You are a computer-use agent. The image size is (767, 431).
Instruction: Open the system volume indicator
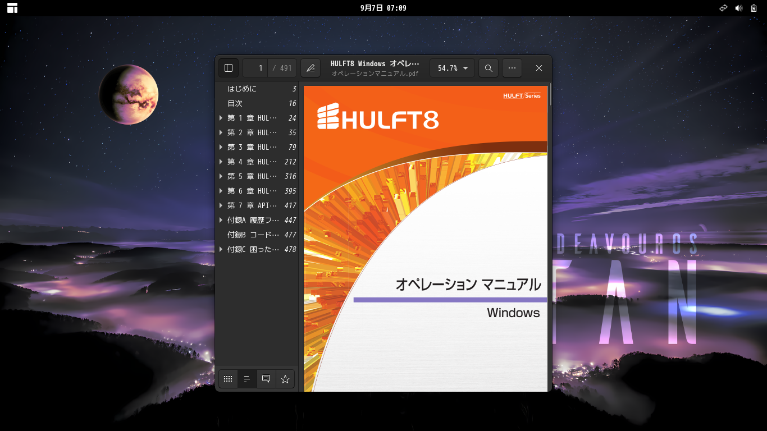tap(739, 8)
